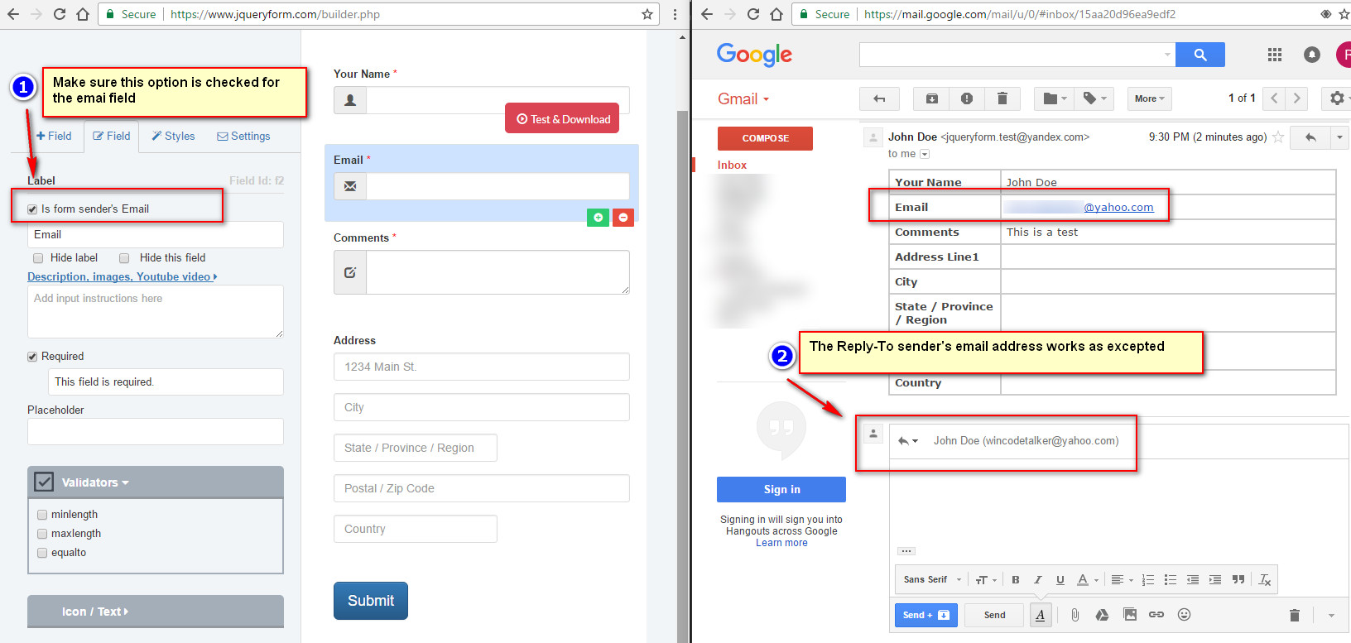Screen dimensions: 1351x643
Task: Open the Gmail settings gear menu
Action: (1339, 98)
